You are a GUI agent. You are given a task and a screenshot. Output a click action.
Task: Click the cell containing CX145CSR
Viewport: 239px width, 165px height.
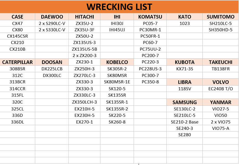pos(17,36)
